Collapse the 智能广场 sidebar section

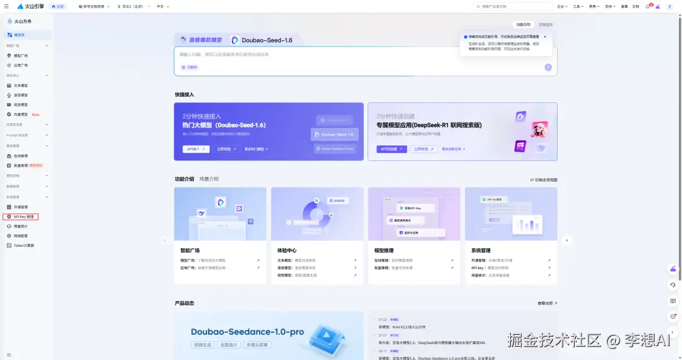(x=47, y=45)
